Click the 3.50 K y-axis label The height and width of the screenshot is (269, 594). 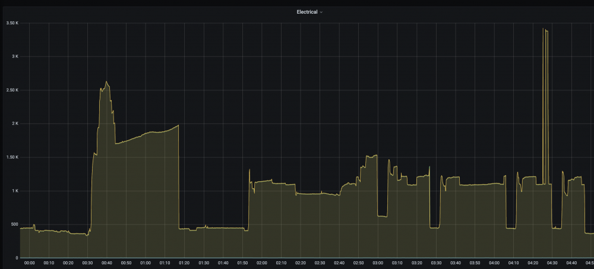pyautogui.click(x=12, y=23)
